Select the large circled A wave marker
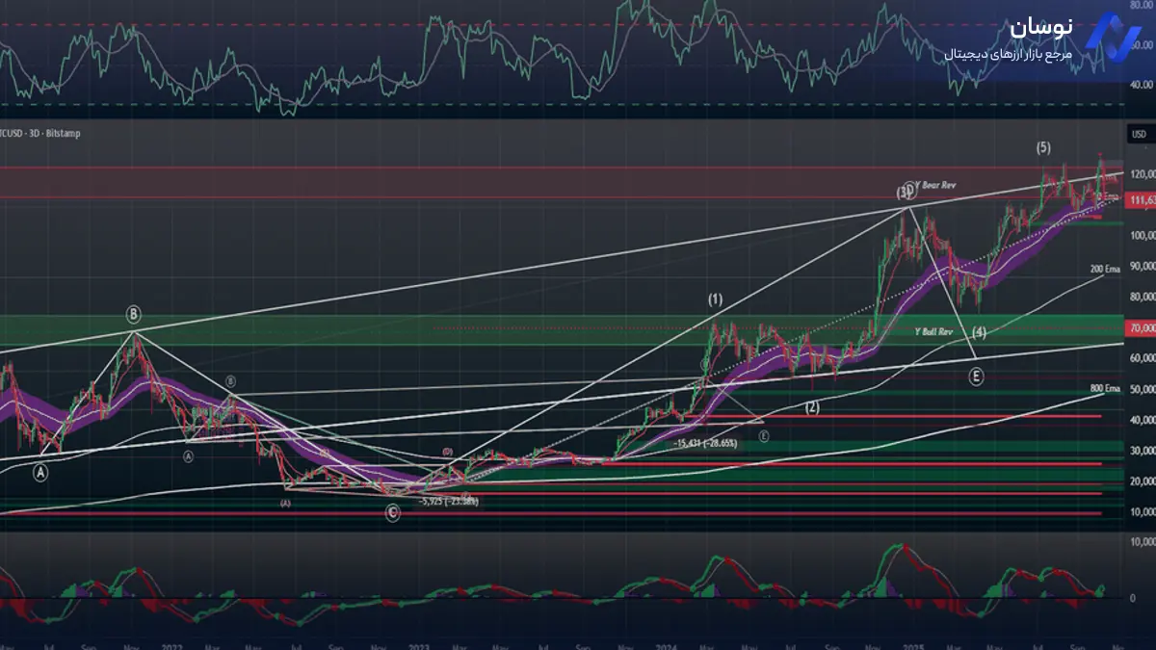This screenshot has height=650, width=1156. click(39, 472)
